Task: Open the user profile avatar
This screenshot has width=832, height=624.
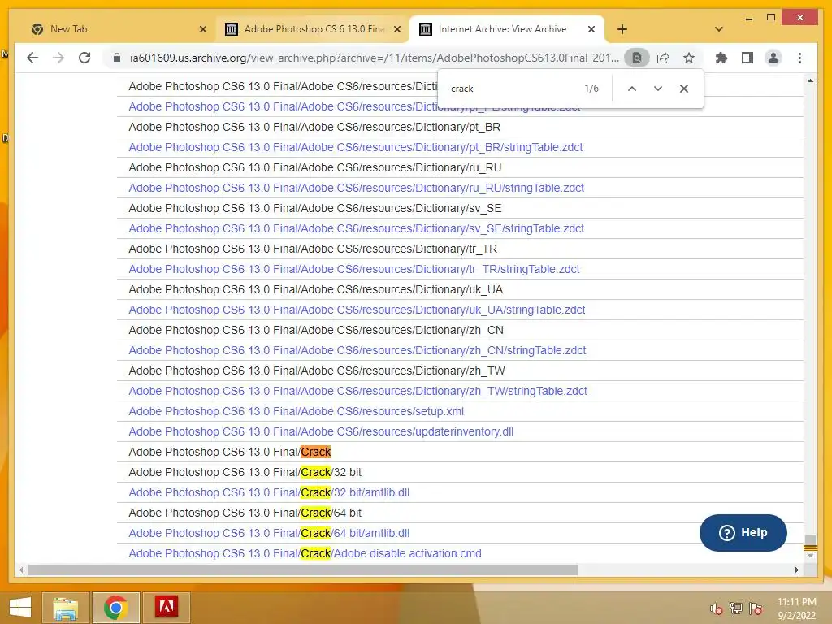Action: 773,58
